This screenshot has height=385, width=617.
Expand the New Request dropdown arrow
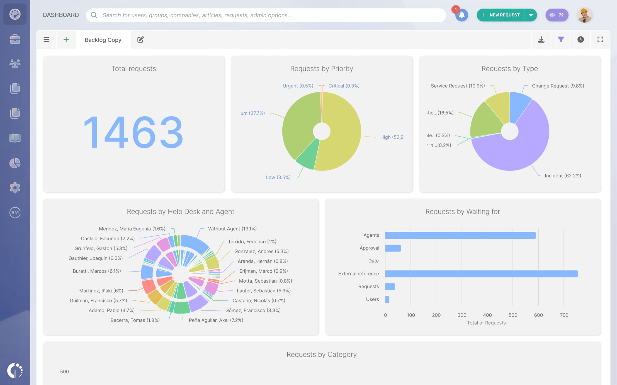(531, 15)
